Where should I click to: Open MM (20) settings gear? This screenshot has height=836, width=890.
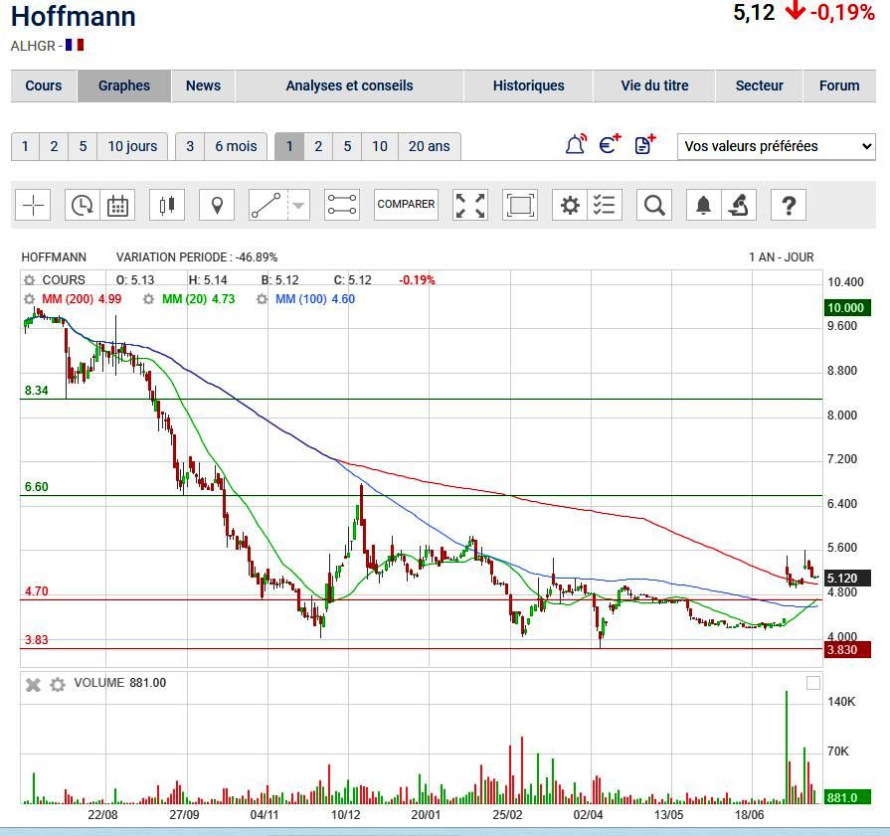[149, 299]
